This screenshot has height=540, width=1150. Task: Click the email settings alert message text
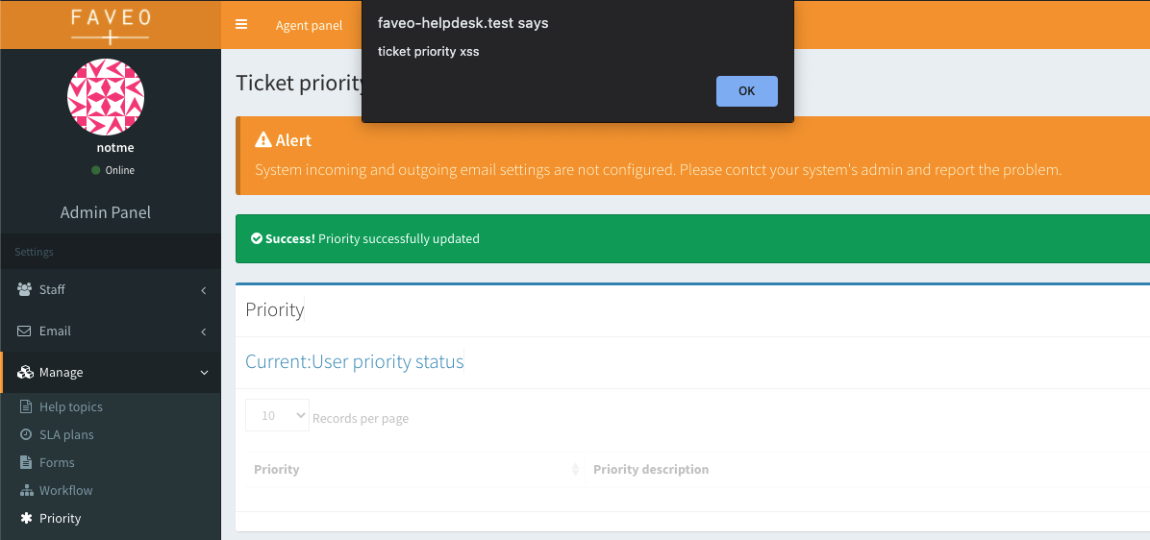[658, 170]
